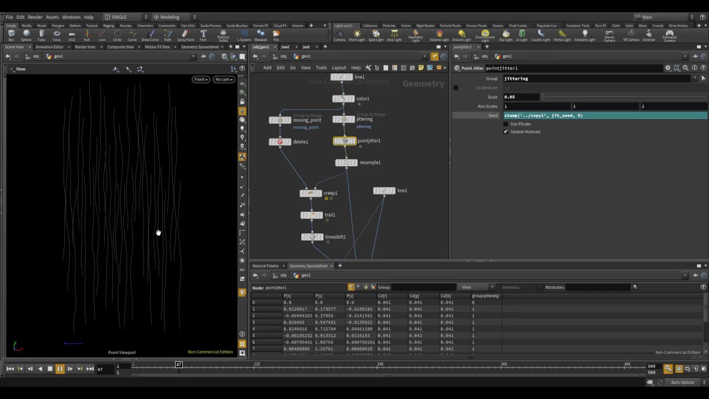The width and height of the screenshot is (709, 399).
Task: Select the delete1 node
Action: pyautogui.click(x=280, y=142)
